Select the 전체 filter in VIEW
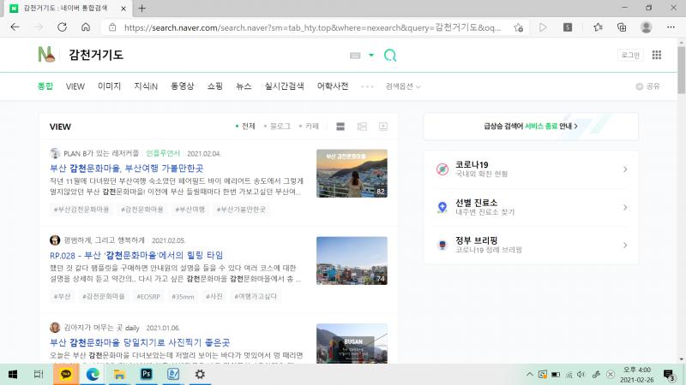The image size is (686, 385). coord(245,126)
